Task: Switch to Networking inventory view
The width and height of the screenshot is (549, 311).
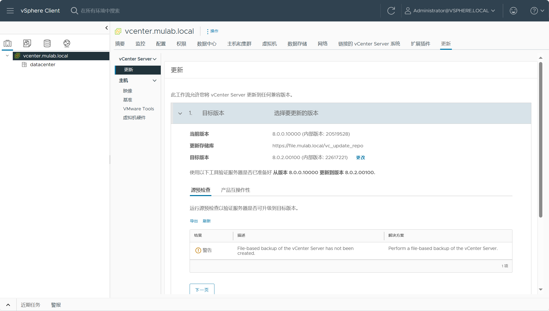Action: 67,43
